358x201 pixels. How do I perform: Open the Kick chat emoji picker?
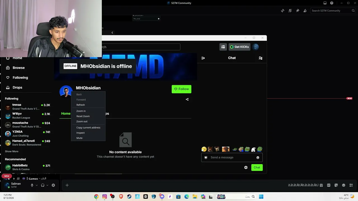pyautogui.click(x=258, y=157)
